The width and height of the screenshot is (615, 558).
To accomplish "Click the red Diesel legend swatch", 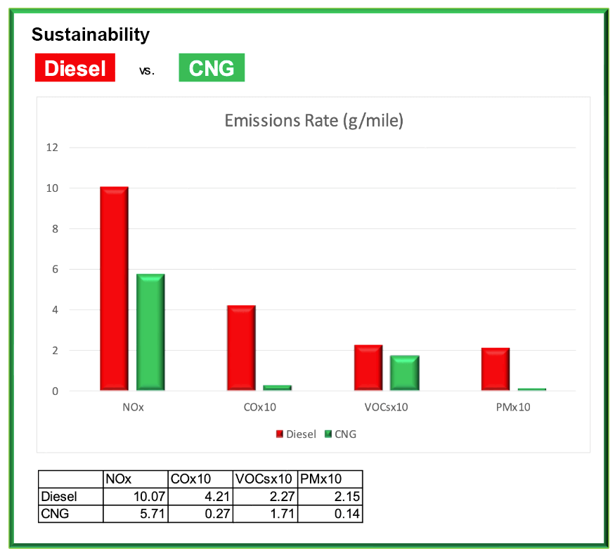I will 279,434.
